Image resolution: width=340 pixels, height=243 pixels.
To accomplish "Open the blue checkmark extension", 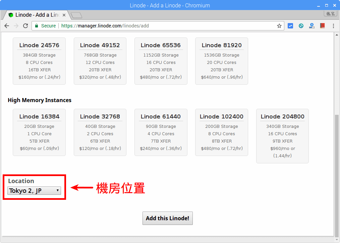I will pos(290,25).
